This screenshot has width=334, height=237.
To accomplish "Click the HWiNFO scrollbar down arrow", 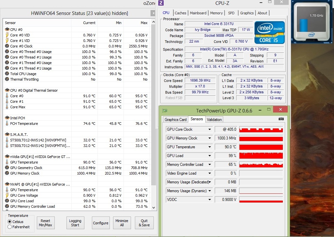I will (153, 207).
